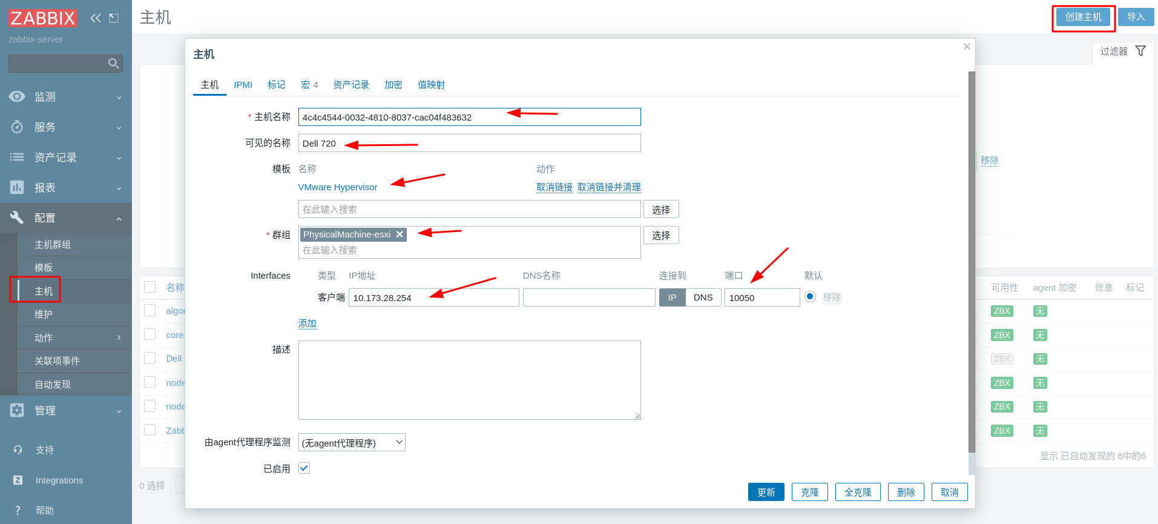Viewport: 1158px width, 524px height.
Task: Click the 取消 button
Action: tap(949, 492)
